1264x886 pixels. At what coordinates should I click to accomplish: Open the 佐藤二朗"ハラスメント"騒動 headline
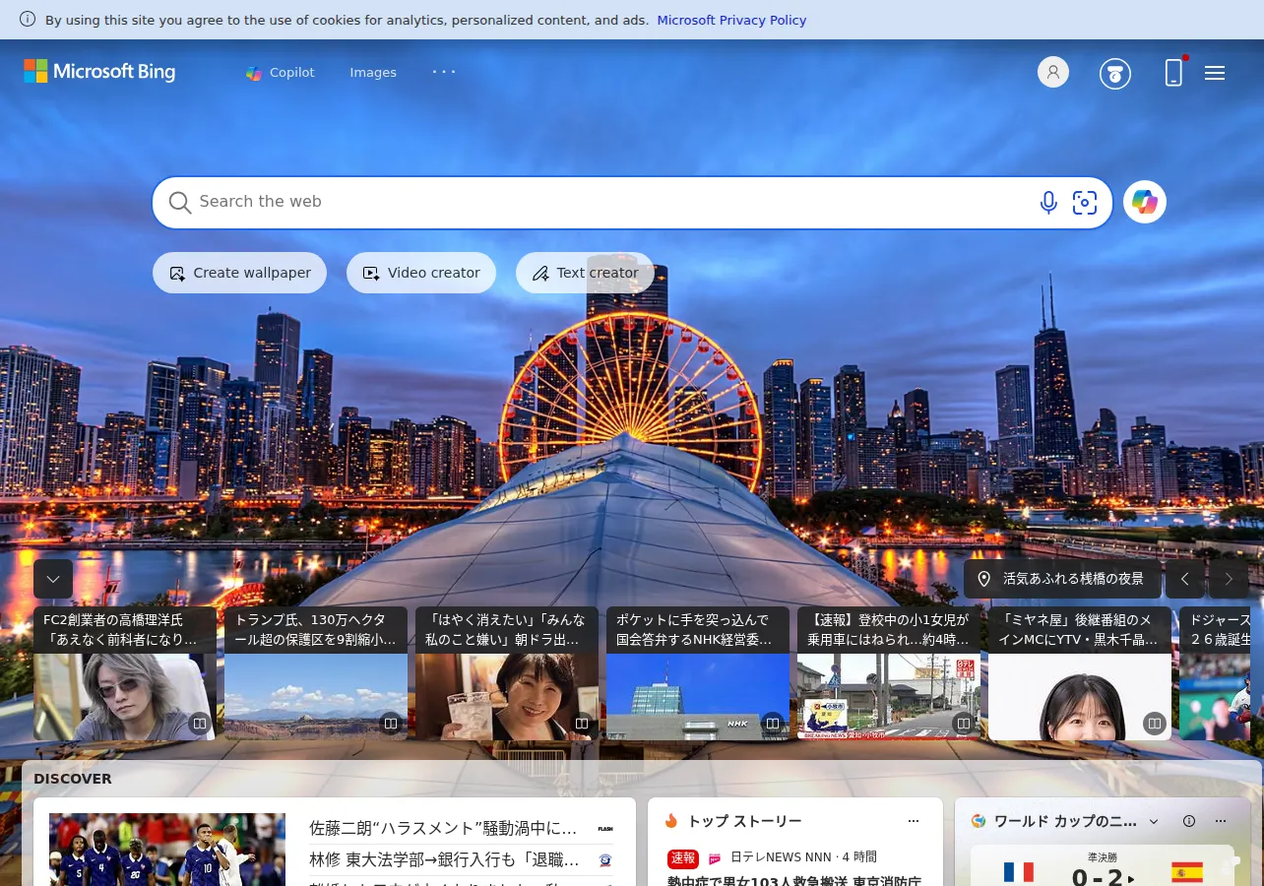coord(443,828)
